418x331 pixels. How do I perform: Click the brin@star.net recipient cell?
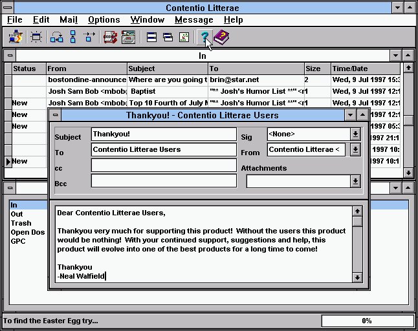point(256,80)
